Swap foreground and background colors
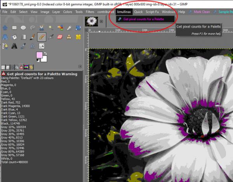The image size is (233, 182). (45, 53)
